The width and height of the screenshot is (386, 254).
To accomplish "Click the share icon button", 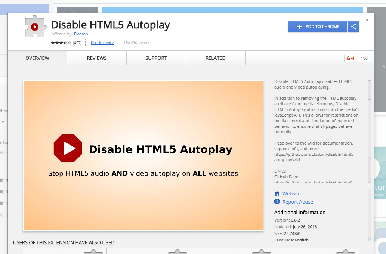I will pyautogui.click(x=353, y=27).
